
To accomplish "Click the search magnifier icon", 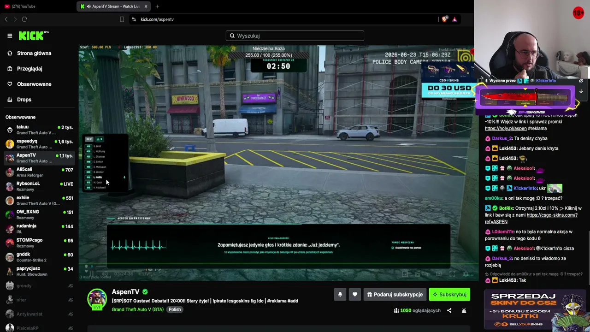I will pyautogui.click(x=232, y=36).
